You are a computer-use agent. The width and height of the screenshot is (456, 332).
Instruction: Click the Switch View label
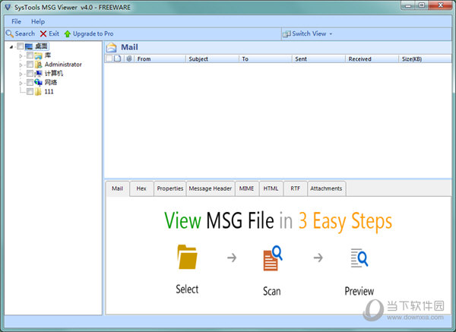309,33
